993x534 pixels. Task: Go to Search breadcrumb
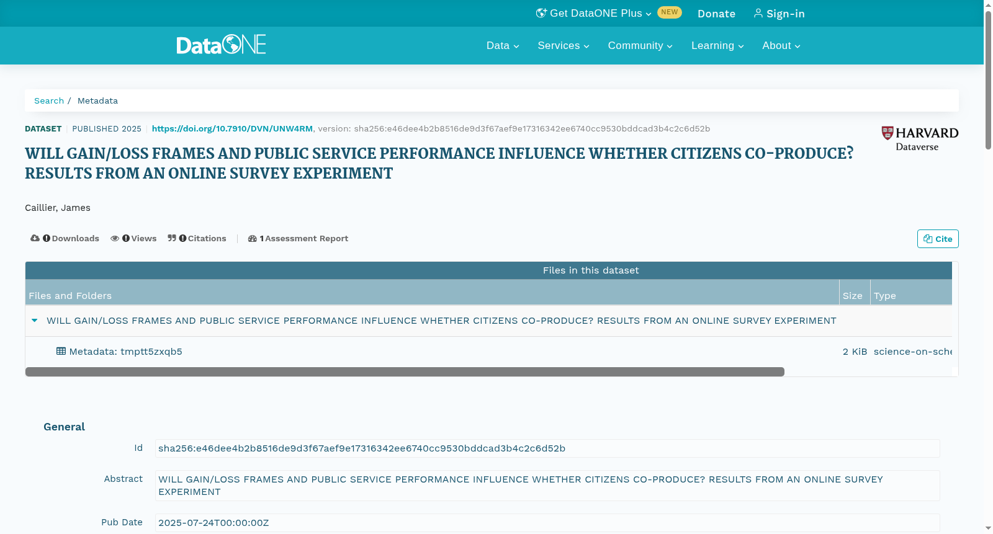click(49, 100)
